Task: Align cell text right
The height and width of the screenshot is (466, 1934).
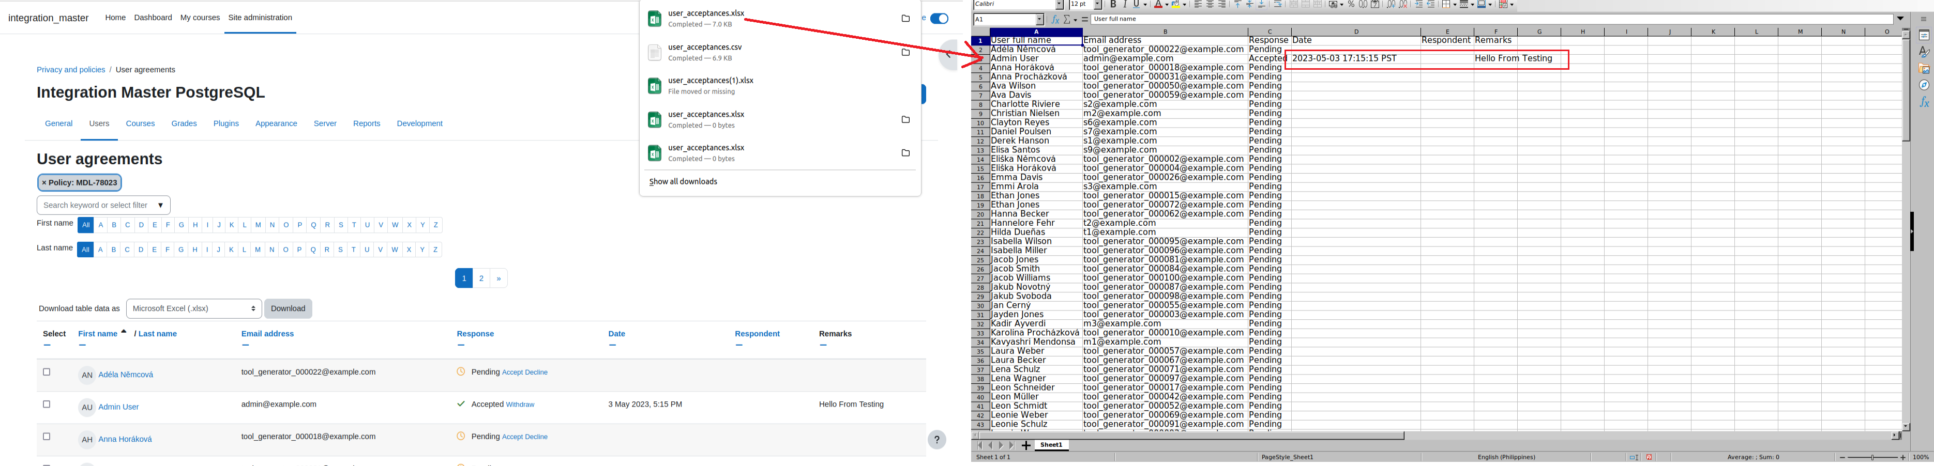Action: [x=1222, y=5]
